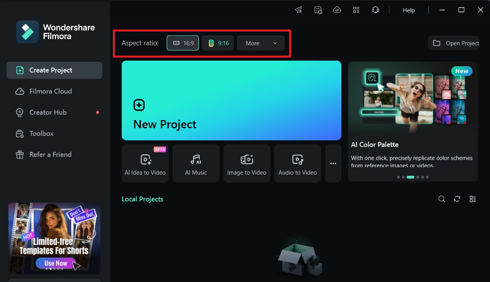This screenshot has height=282, width=490.
Task: Launch AI Music tool
Action: click(196, 163)
